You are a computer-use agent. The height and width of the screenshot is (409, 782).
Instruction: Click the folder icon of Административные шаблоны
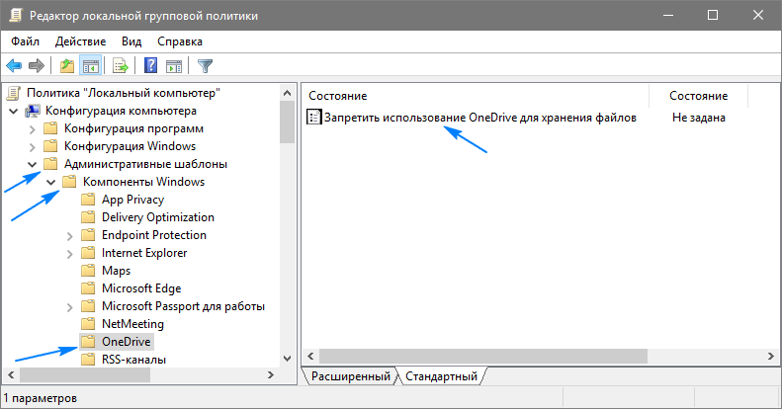click(50, 164)
